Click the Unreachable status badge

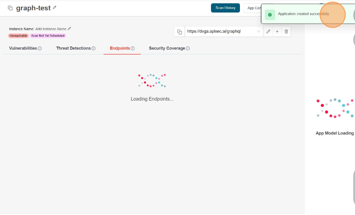[x=18, y=36]
